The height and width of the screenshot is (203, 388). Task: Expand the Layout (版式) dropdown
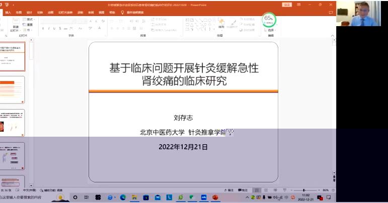click(x=29, y=19)
